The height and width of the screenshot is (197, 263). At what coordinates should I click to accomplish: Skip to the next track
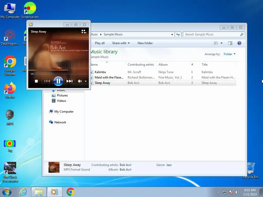coord(69,81)
